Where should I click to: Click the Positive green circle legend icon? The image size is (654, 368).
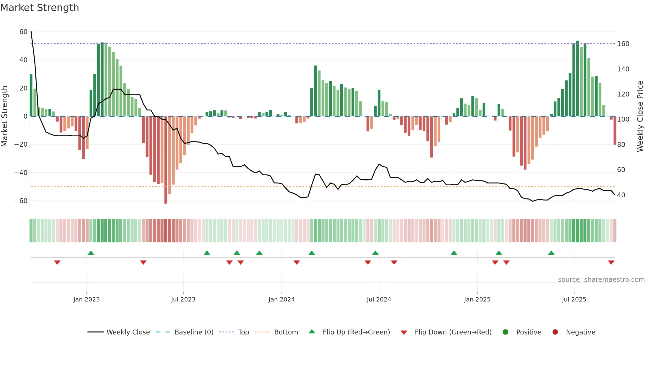click(505, 332)
